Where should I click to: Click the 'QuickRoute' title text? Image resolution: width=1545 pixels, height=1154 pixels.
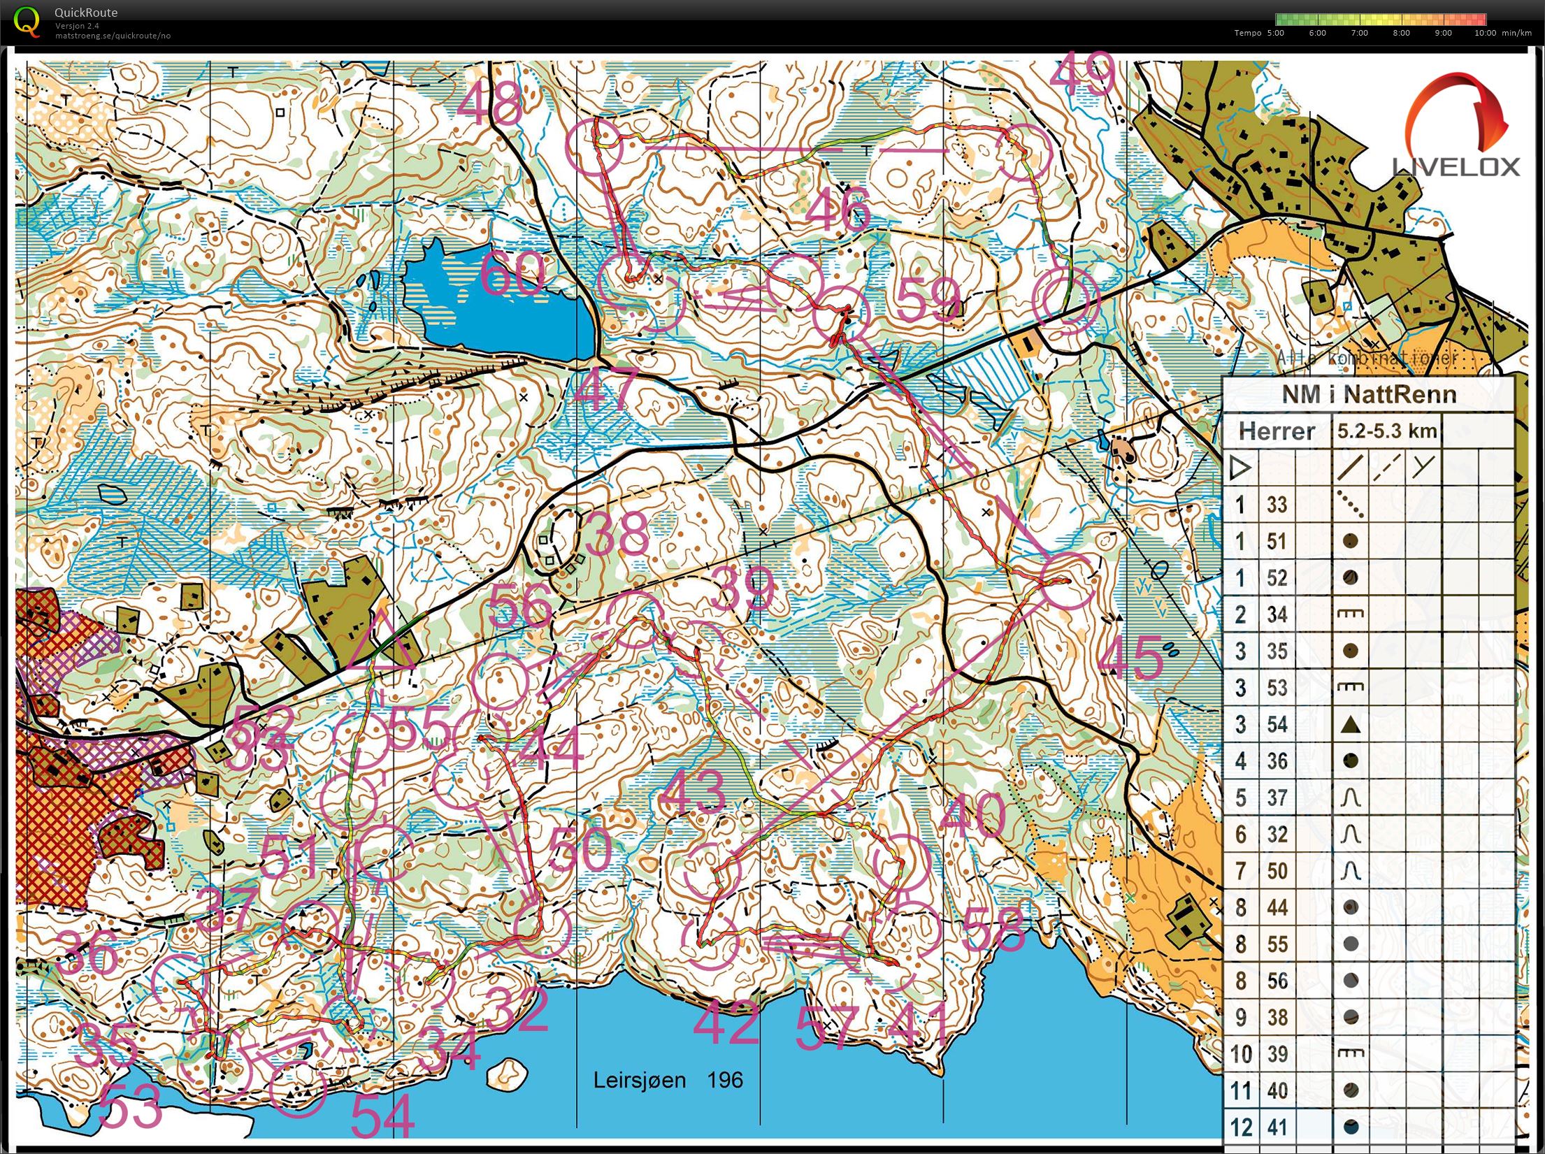tap(86, 13)
